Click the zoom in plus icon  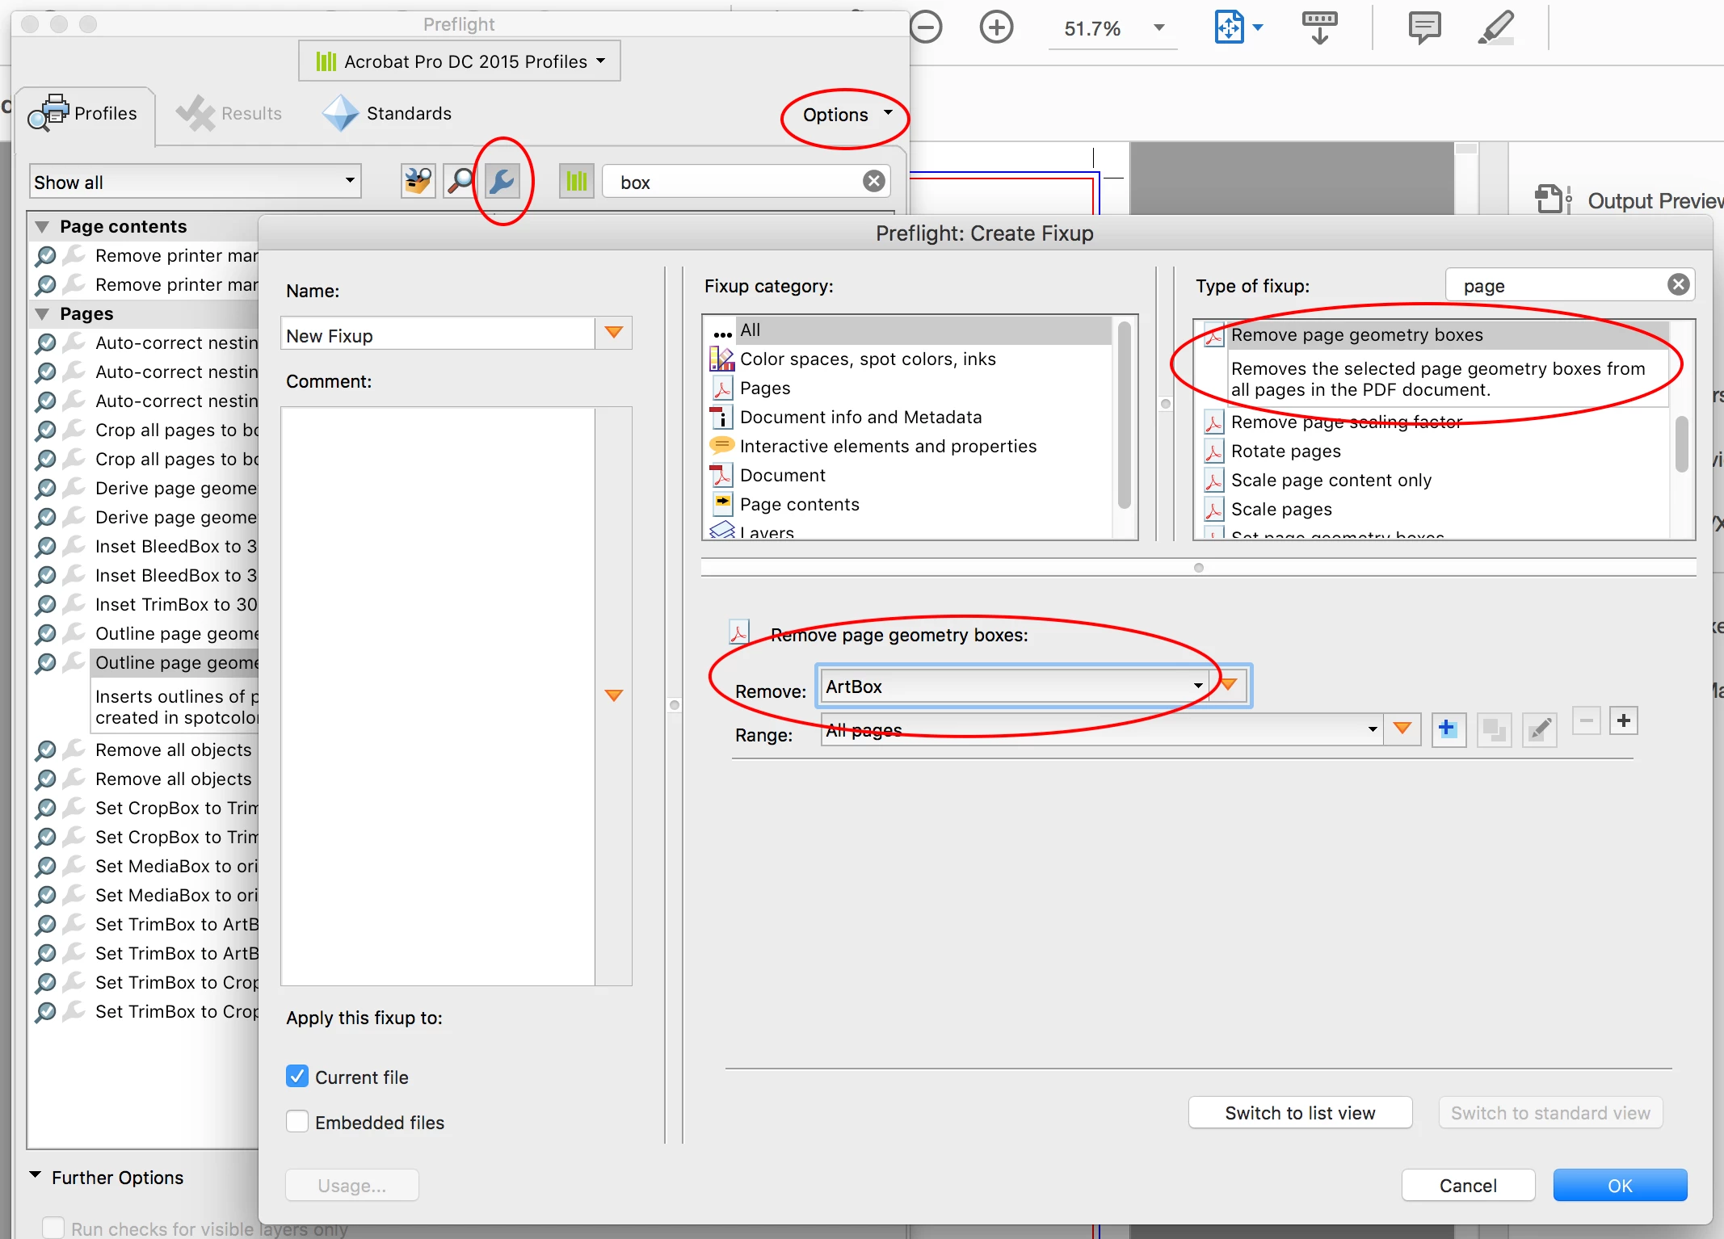point(996,27)
